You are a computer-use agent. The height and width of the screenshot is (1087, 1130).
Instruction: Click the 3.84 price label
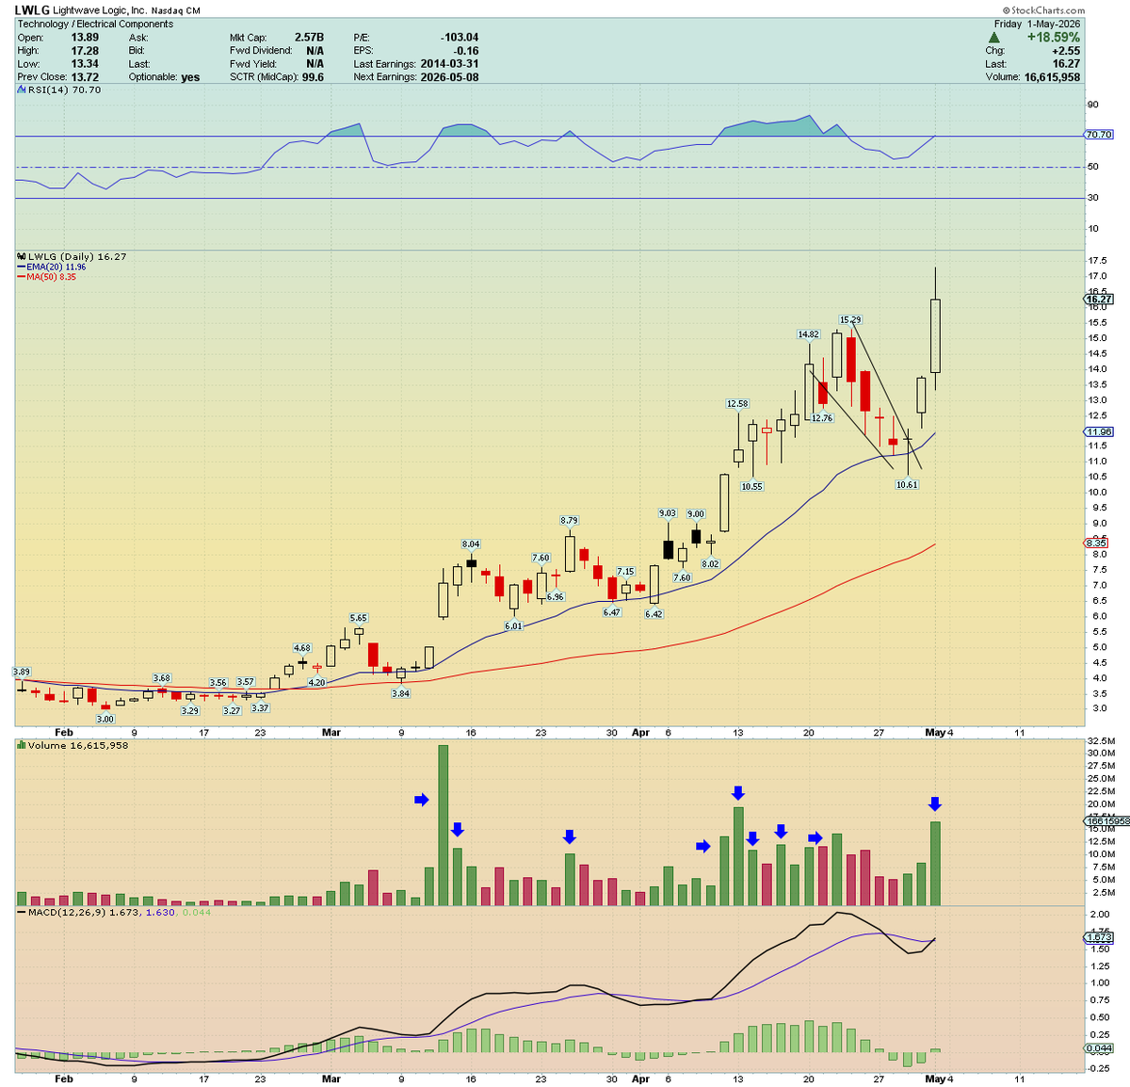pyautogui.click(x=401, y=693)
